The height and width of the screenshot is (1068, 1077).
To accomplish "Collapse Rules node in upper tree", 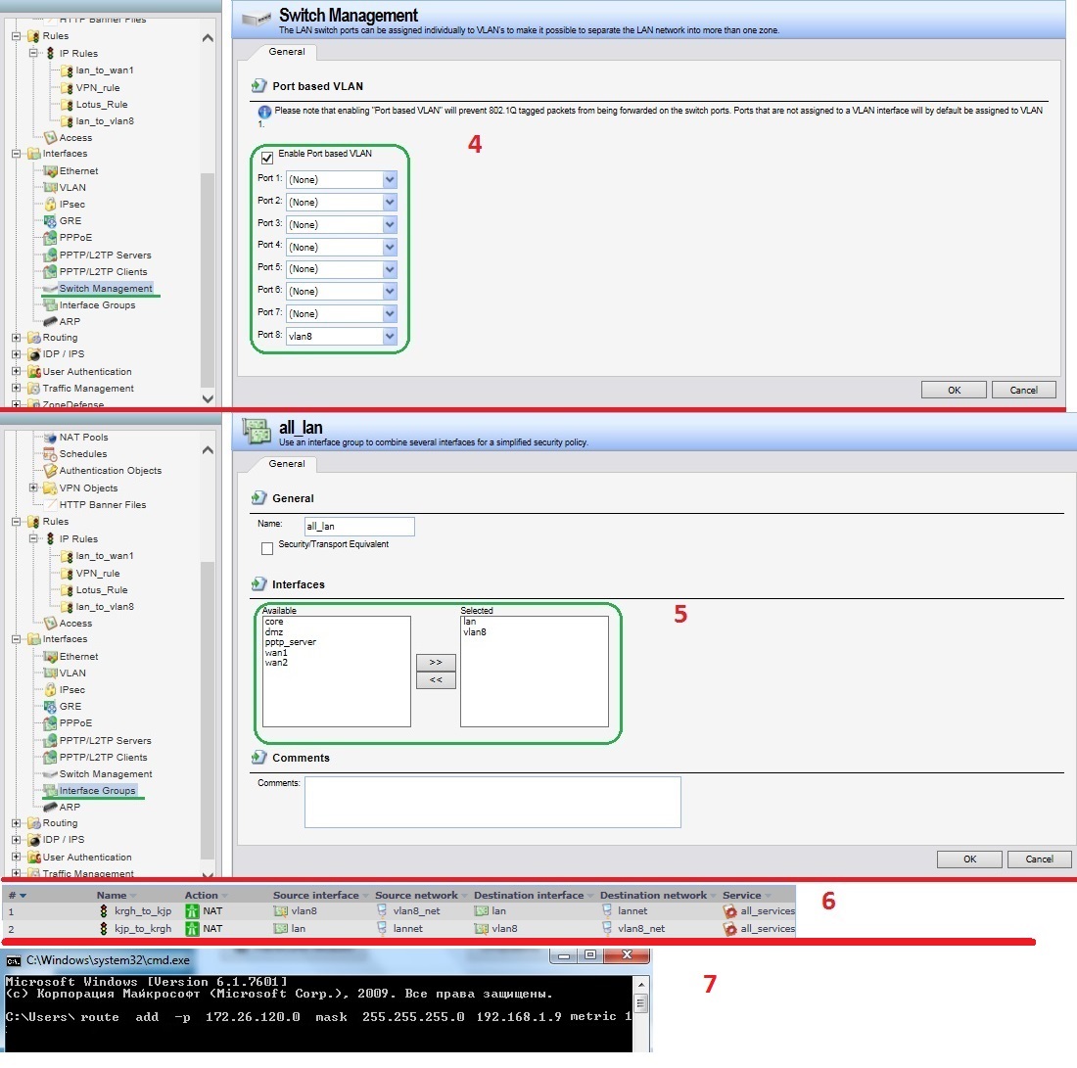I will [16, 35].
